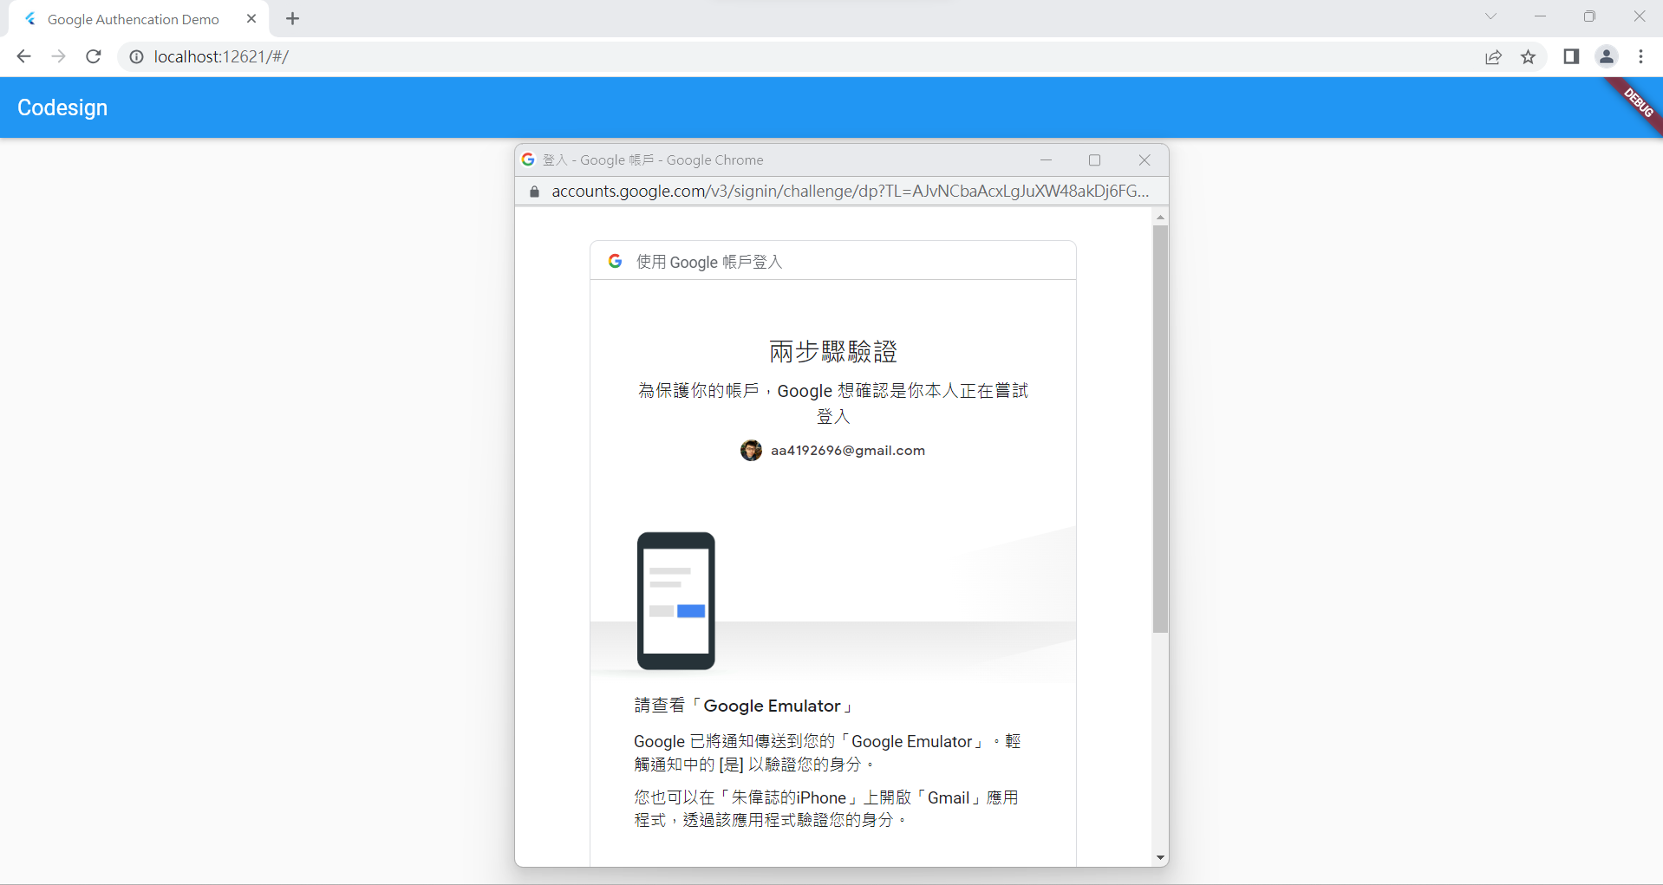The image size is (1663, 885).
Task: Click the Codesign app bar title
Action: (62, 107)
